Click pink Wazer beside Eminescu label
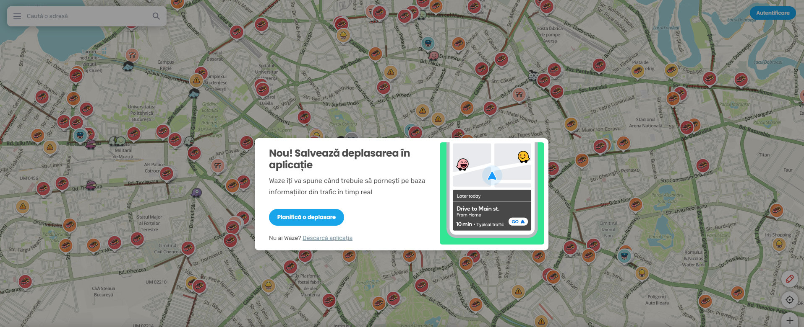 (433, 55)
